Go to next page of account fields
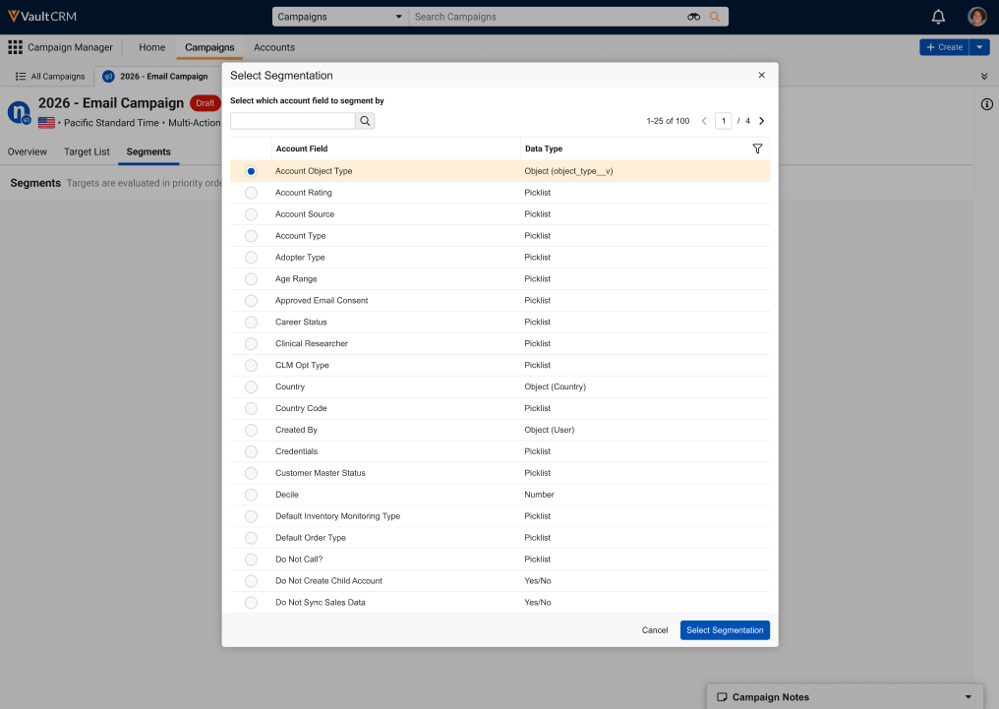Image resolution: width=999 pixels, height=709 pixels. [762, 121]
